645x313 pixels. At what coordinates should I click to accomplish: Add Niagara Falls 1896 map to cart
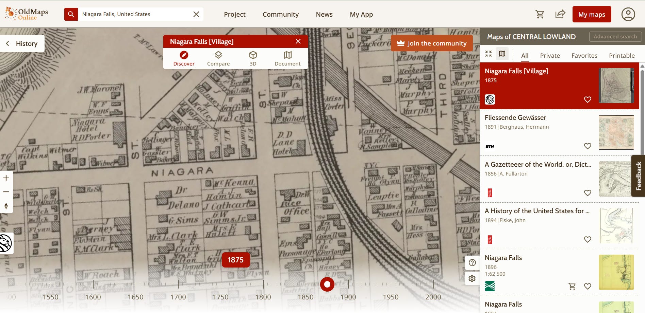click(x=572, y=286)
